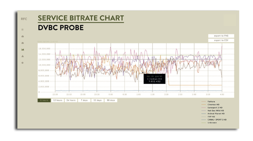The height and width of the screenshot is (141, 253).
Task: Click the second dashboard gauge icon
Action: (x=22, y=43)
